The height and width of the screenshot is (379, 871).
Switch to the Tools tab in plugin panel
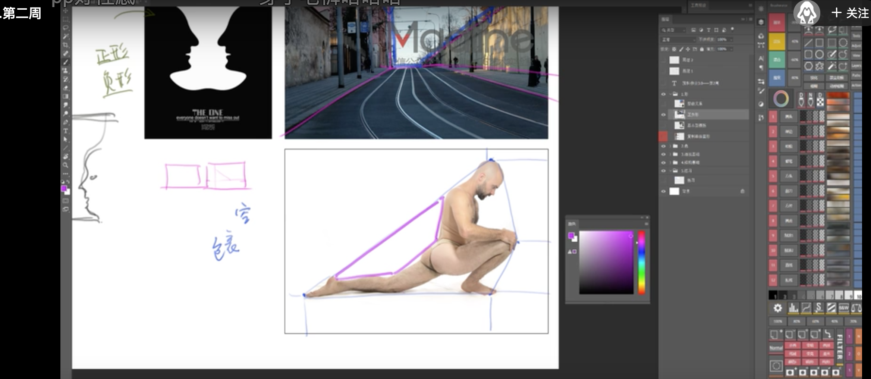[856, 36]
